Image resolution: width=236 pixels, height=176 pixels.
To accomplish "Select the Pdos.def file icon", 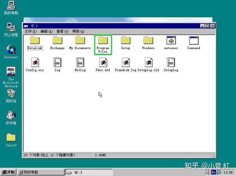I will pyautogui.click(x=103, y=62).
